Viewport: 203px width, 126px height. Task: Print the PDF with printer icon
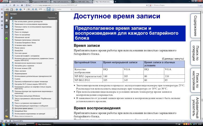[7, 9]
